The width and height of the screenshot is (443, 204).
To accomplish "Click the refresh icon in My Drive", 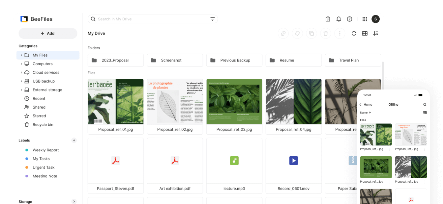I will 354,34.
